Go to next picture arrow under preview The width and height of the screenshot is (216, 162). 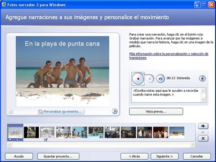(x=115, y=111)
